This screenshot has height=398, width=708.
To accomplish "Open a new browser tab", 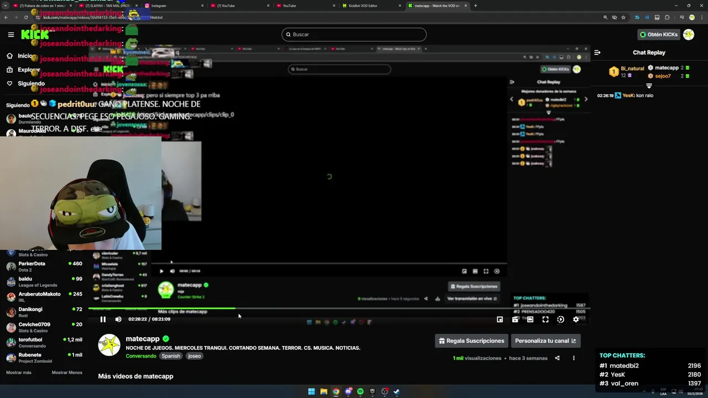I will point(476,6).
